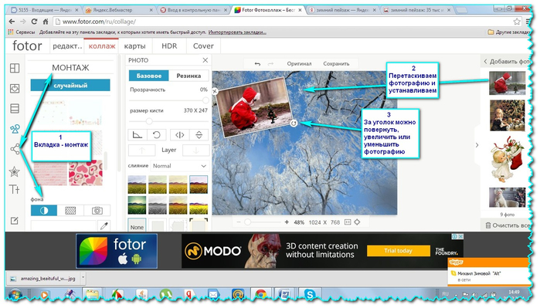Viewport: 540px width, 308px height.
Task: Open the карты tab
Action: click(x=134, y=46)
